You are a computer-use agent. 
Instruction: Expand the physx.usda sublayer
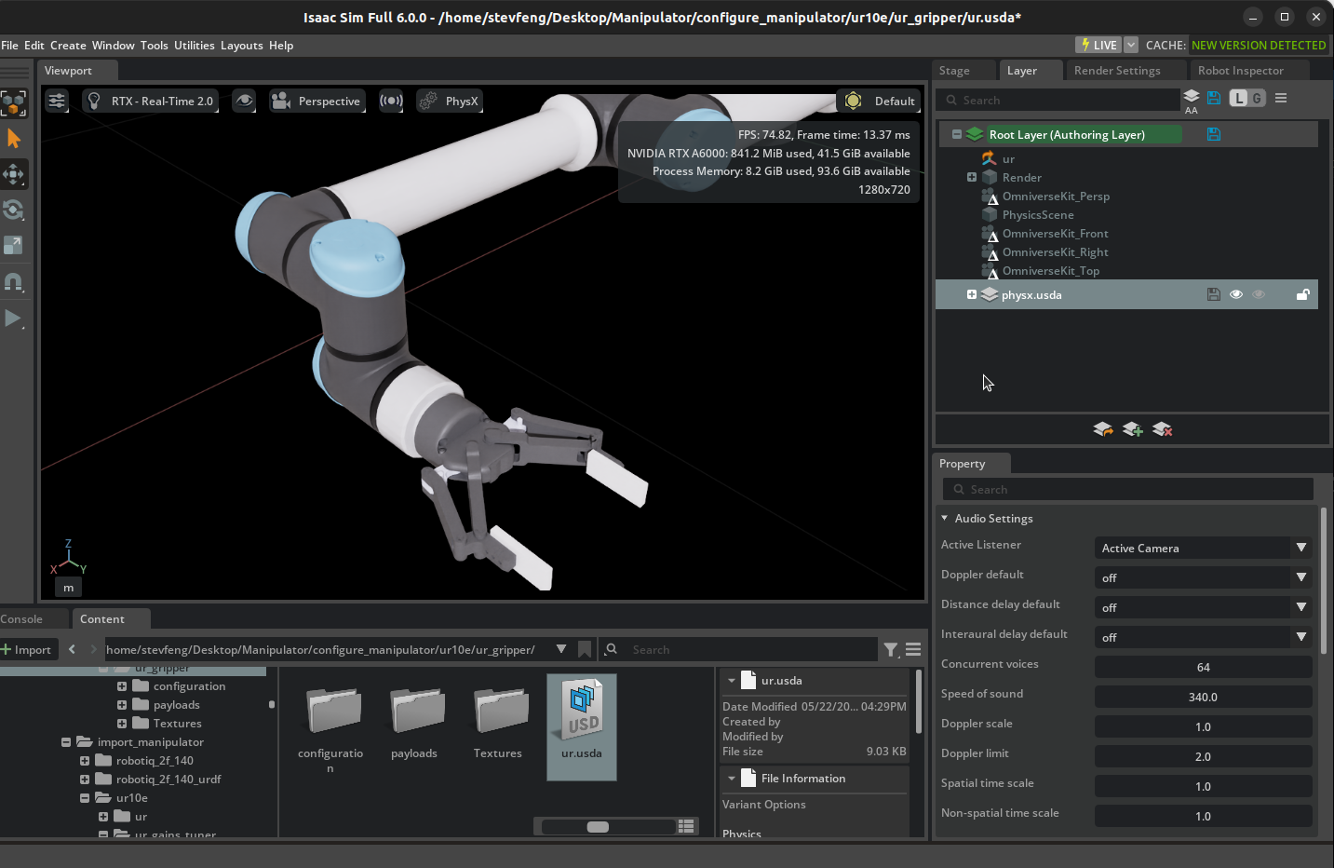(x=971, y=294)
